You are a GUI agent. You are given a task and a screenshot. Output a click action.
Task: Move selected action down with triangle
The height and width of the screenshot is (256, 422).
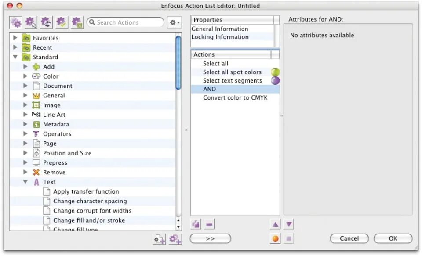point(289,224)
